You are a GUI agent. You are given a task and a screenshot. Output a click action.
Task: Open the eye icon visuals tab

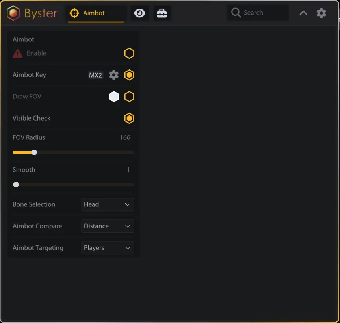pyautogui.click(x=140, y=13)
